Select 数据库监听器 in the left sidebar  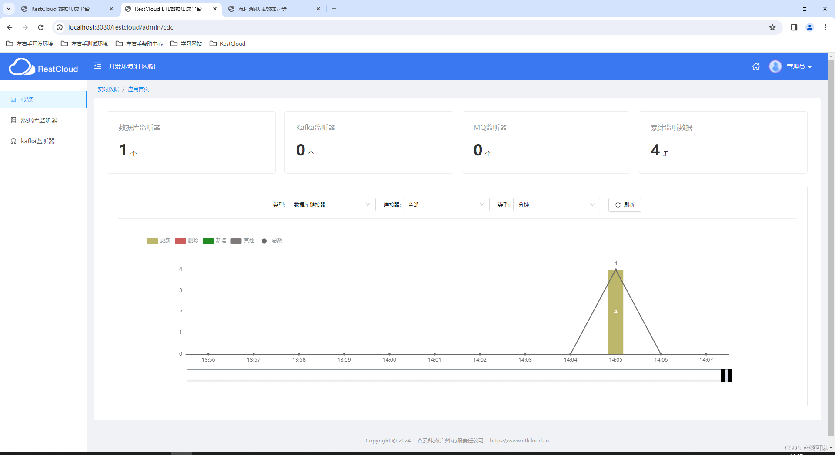click(x=38, y=120)
